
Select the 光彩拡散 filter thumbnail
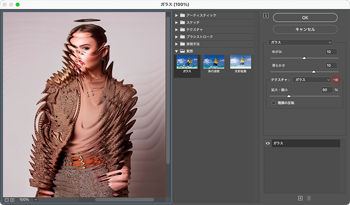pos(241,62)
